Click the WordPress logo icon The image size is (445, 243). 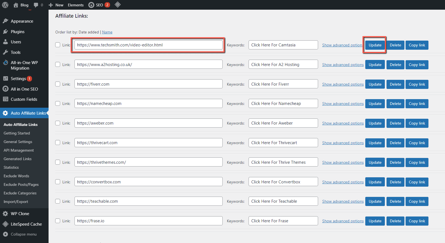point(5,5)
